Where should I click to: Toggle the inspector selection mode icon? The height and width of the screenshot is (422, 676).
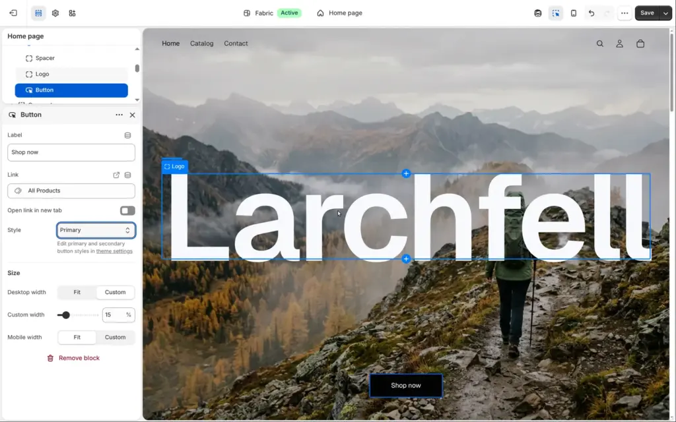[556, 13]
